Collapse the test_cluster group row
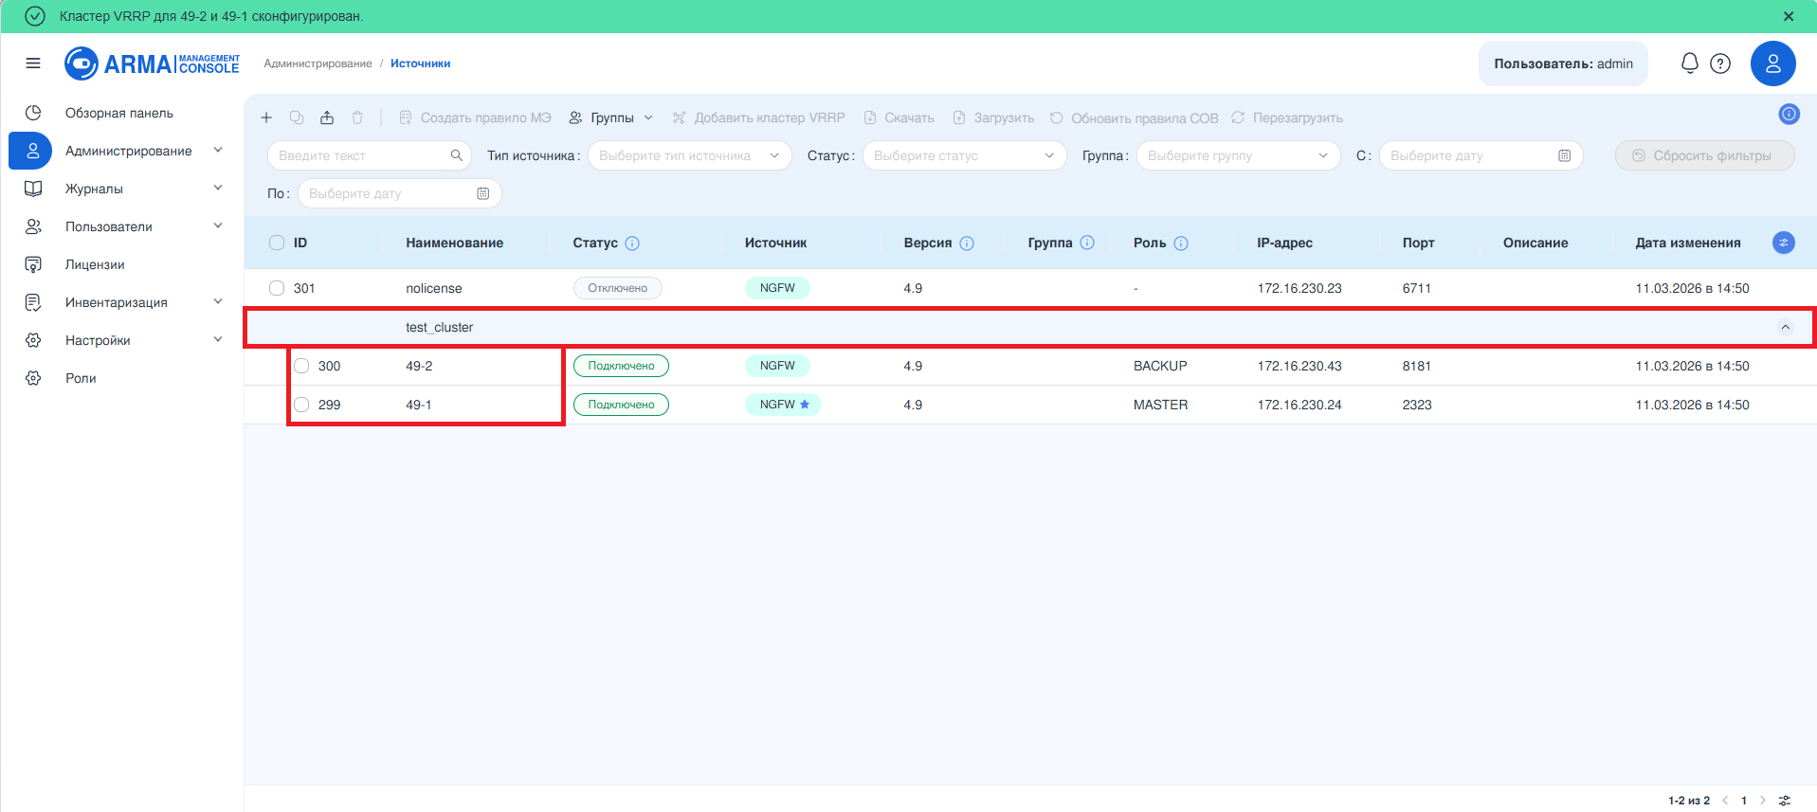The width and height of the screenshot is (1817, 812). 1786,327
